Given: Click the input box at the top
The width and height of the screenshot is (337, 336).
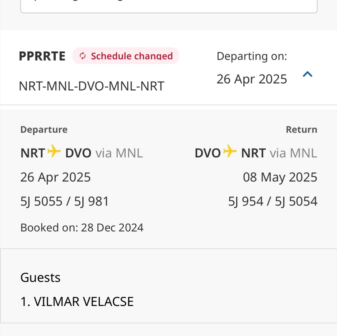Looking at the screenshot, I should coord(168,6).
